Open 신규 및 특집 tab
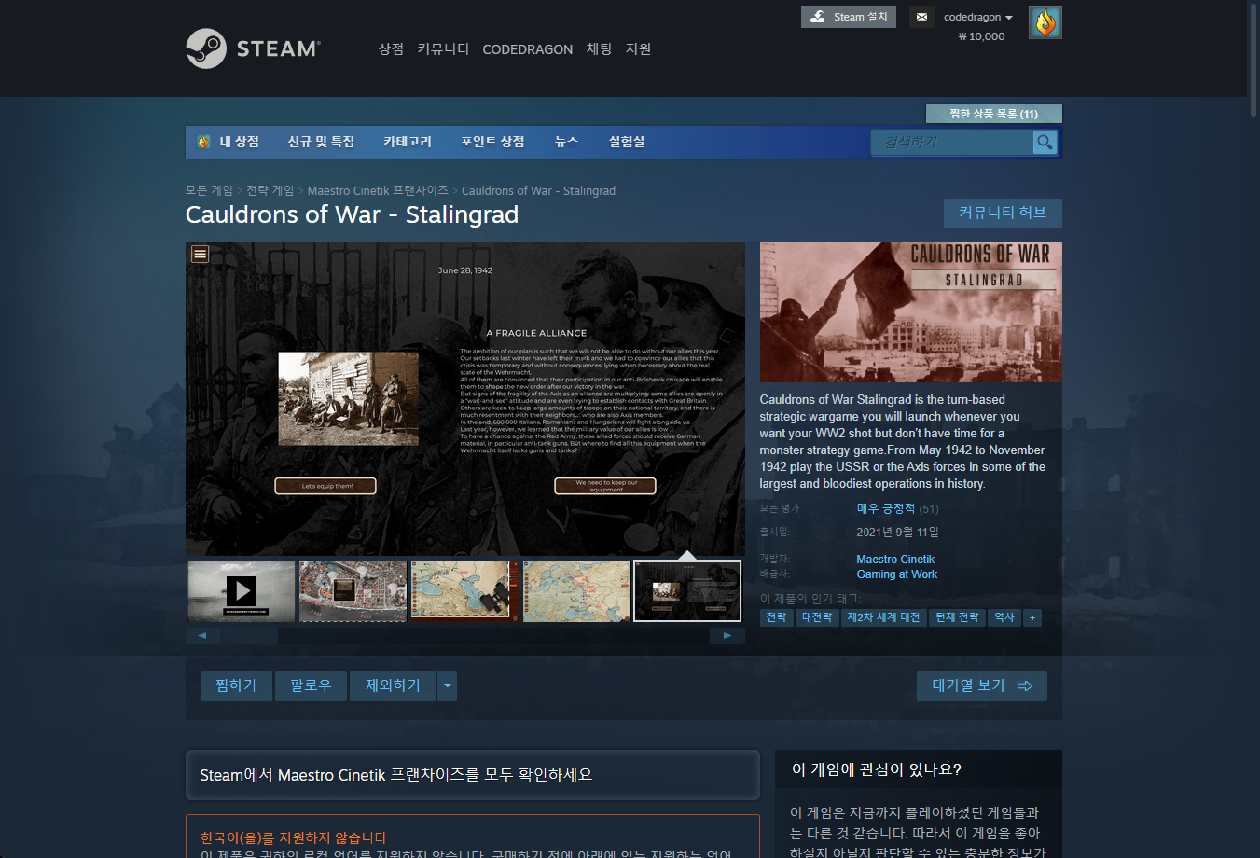The image size is (1260, 858). [321, 142]
